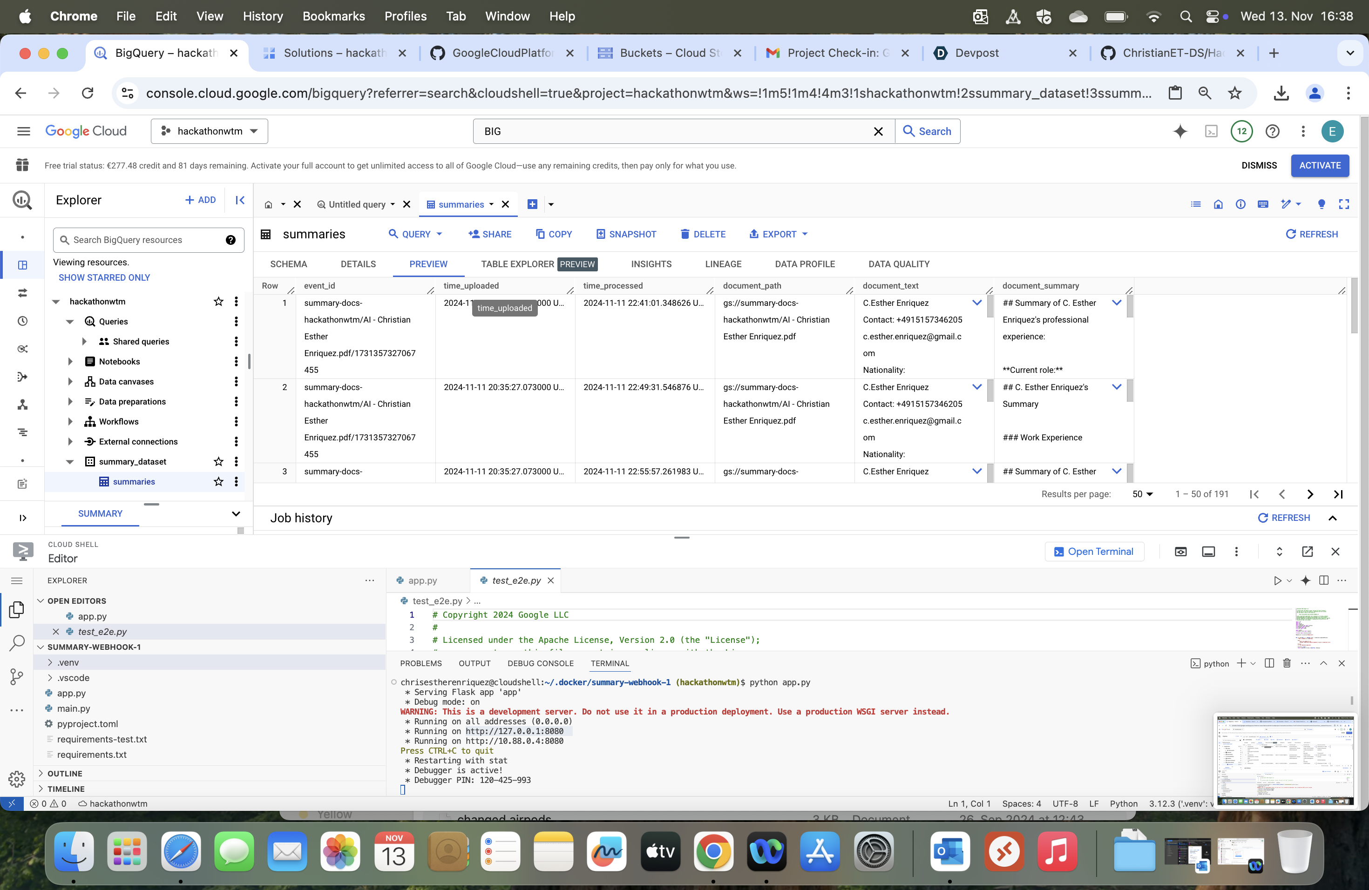Switch to the SCHEMA tab
1369x890 pixels.
[288, 264]
